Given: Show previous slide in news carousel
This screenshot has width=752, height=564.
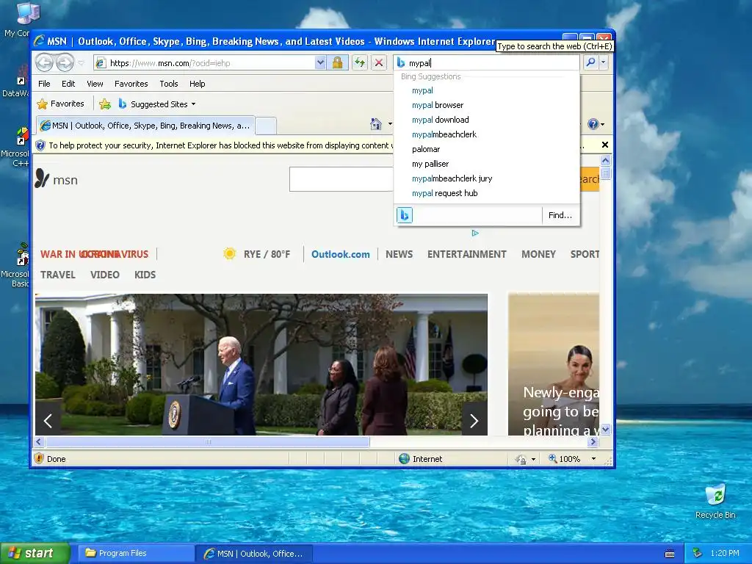Looking at the screenshot, I should click(48, 421).
